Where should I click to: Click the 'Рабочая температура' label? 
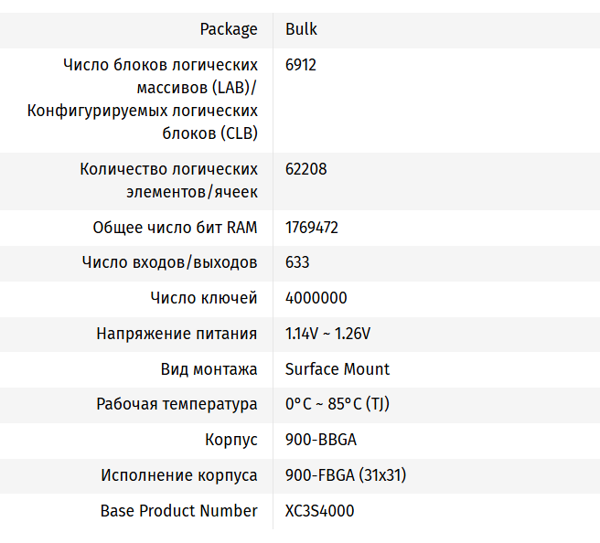click(x=177, y=404)
